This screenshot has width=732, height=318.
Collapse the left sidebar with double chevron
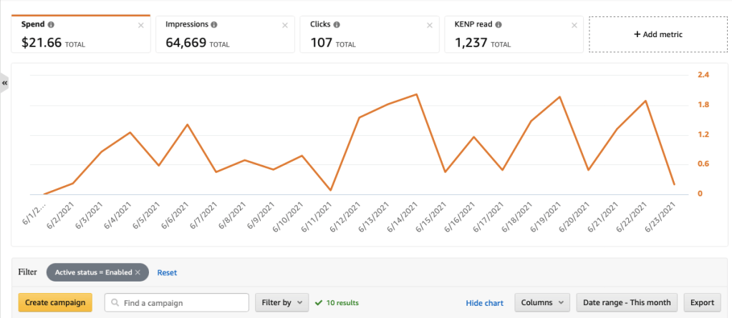(5, 84)
